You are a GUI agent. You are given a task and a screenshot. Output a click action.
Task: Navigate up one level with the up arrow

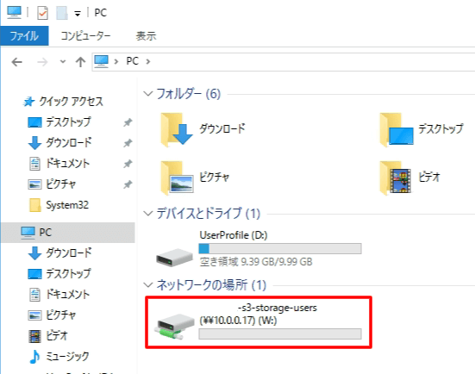pos(80,62)
